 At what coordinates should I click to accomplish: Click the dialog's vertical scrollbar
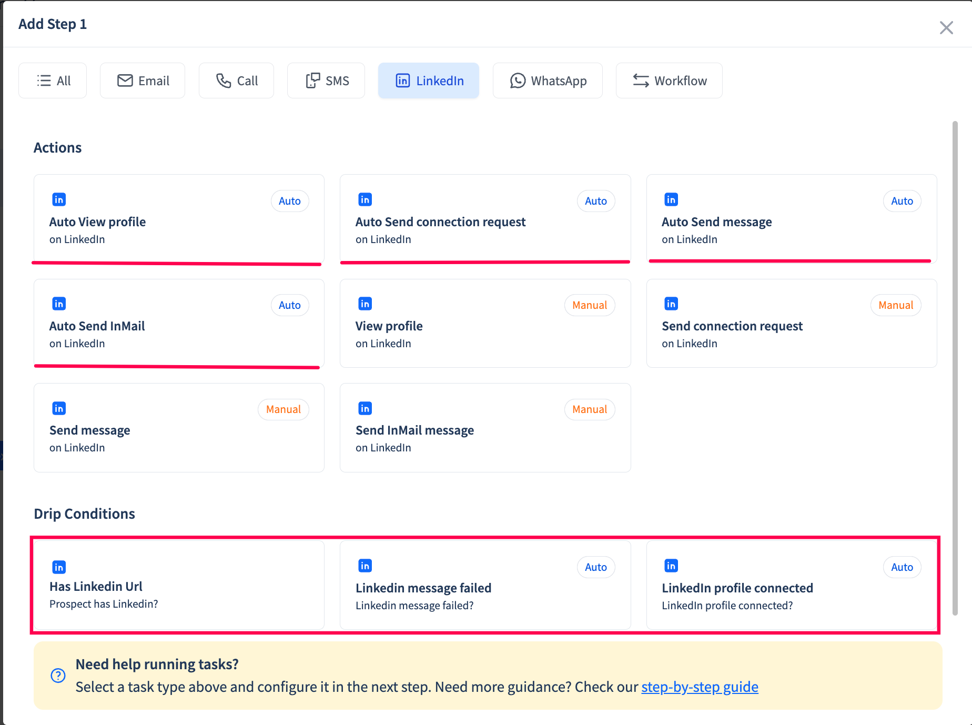955,368
